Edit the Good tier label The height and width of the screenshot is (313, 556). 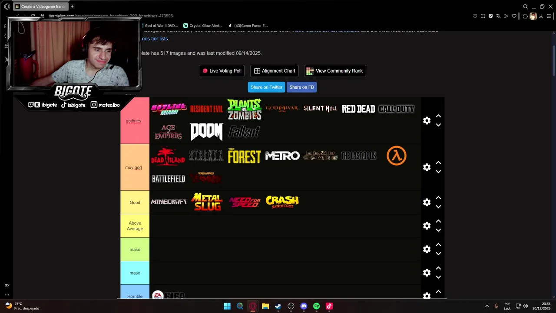coord(135,202)
